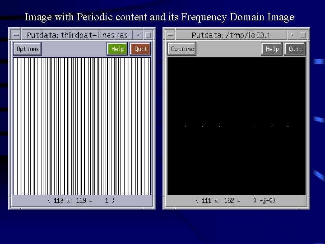
Task: Open the window menu of the /tmp/ioE3.1 window
Action: click(x=170, y=35)
